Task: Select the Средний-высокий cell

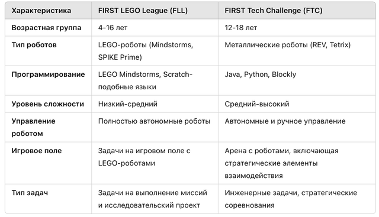Action: (257, 104)
